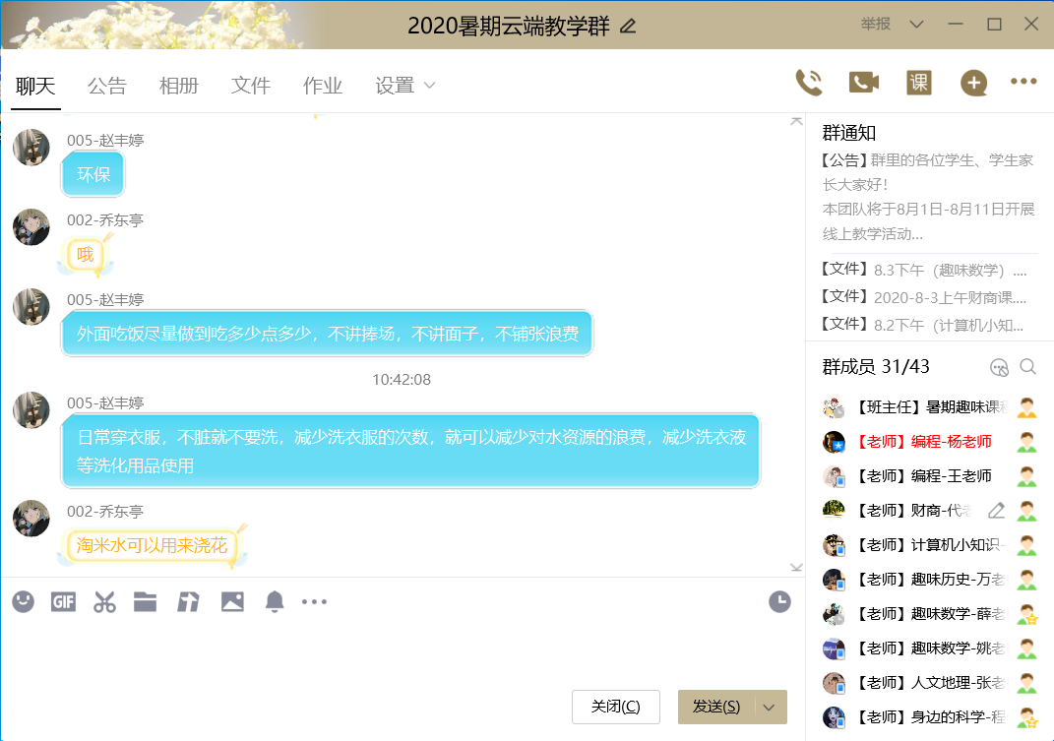Select member 【老师】趣味数学-姚老师
The image size is (1054, 741).
pyautogui.click(x=930, y=648)
